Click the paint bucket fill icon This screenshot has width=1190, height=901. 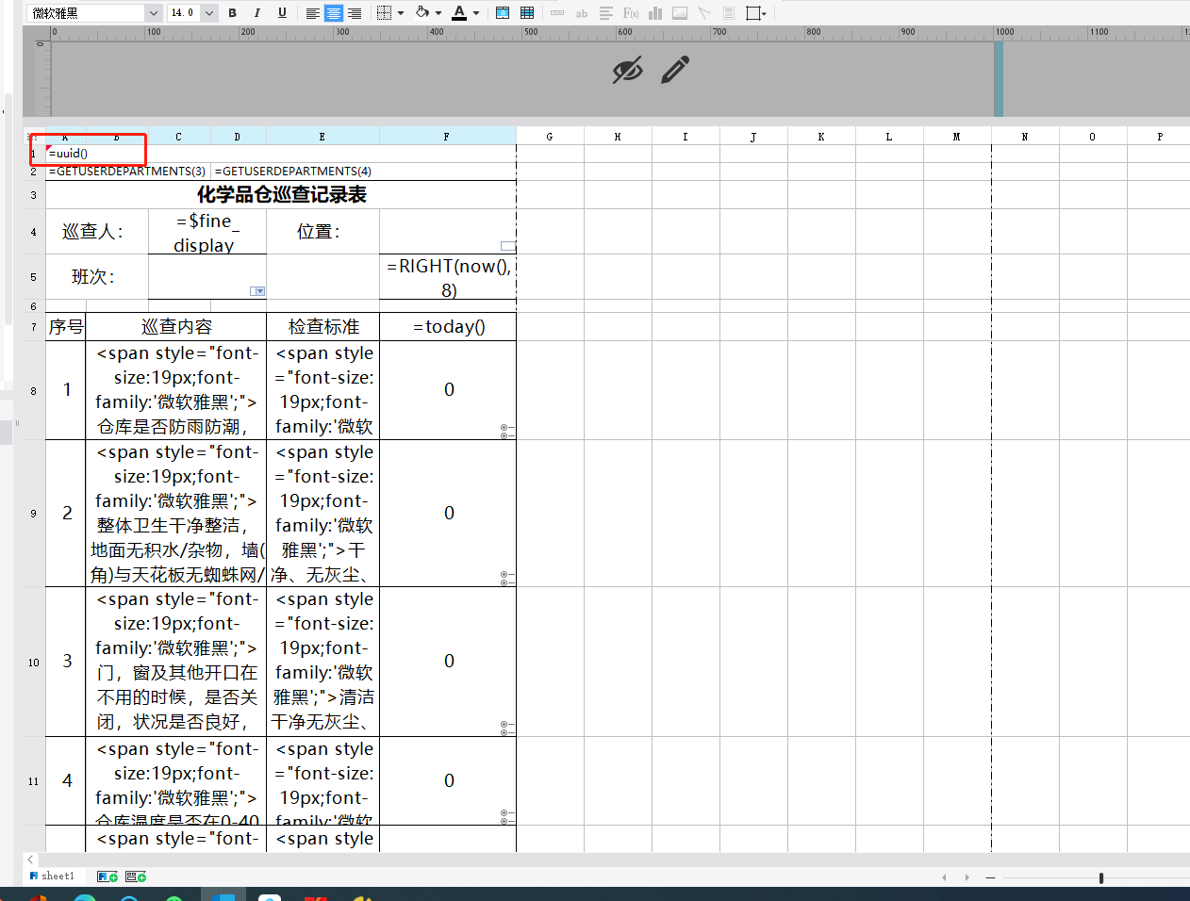(x=422, y=13)
